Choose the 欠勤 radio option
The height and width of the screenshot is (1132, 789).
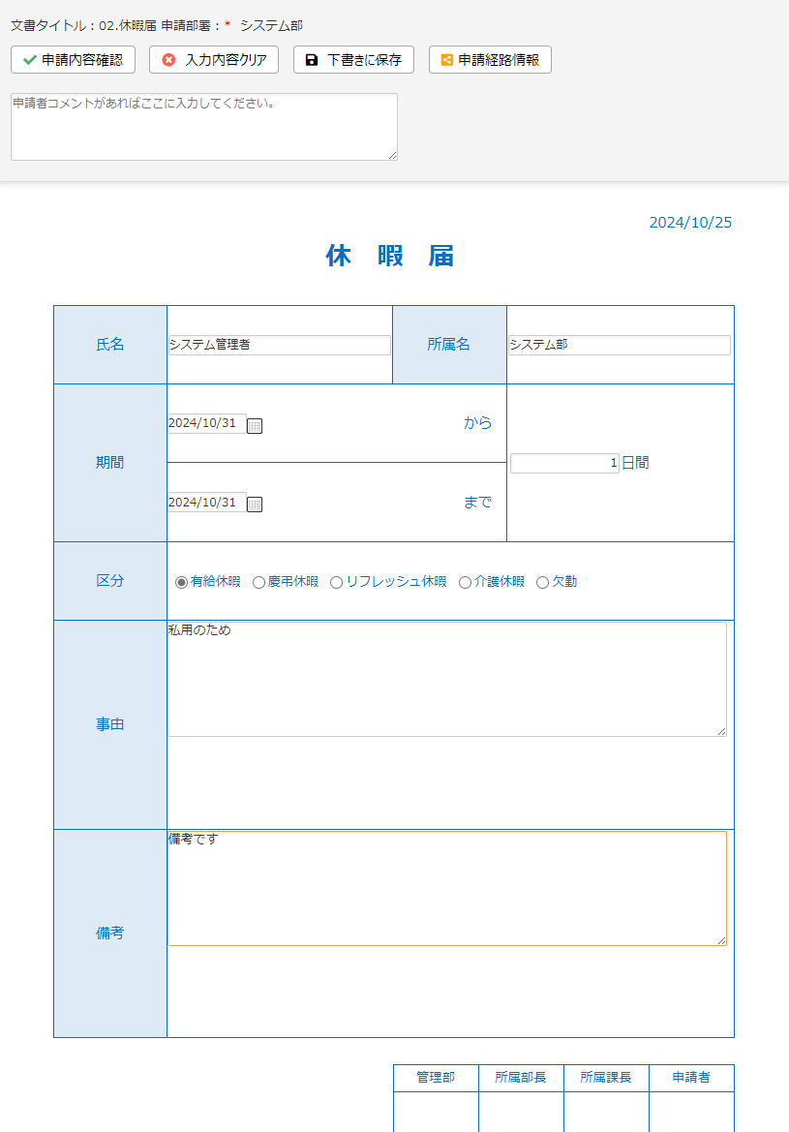[542, 583]
